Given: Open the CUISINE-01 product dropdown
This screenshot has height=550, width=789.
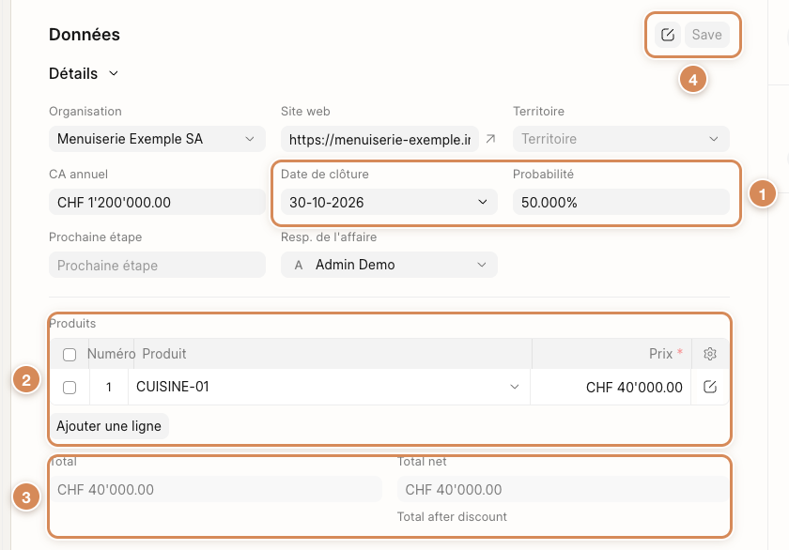Looking at the screenshot, I should click(x=329, y=387).
